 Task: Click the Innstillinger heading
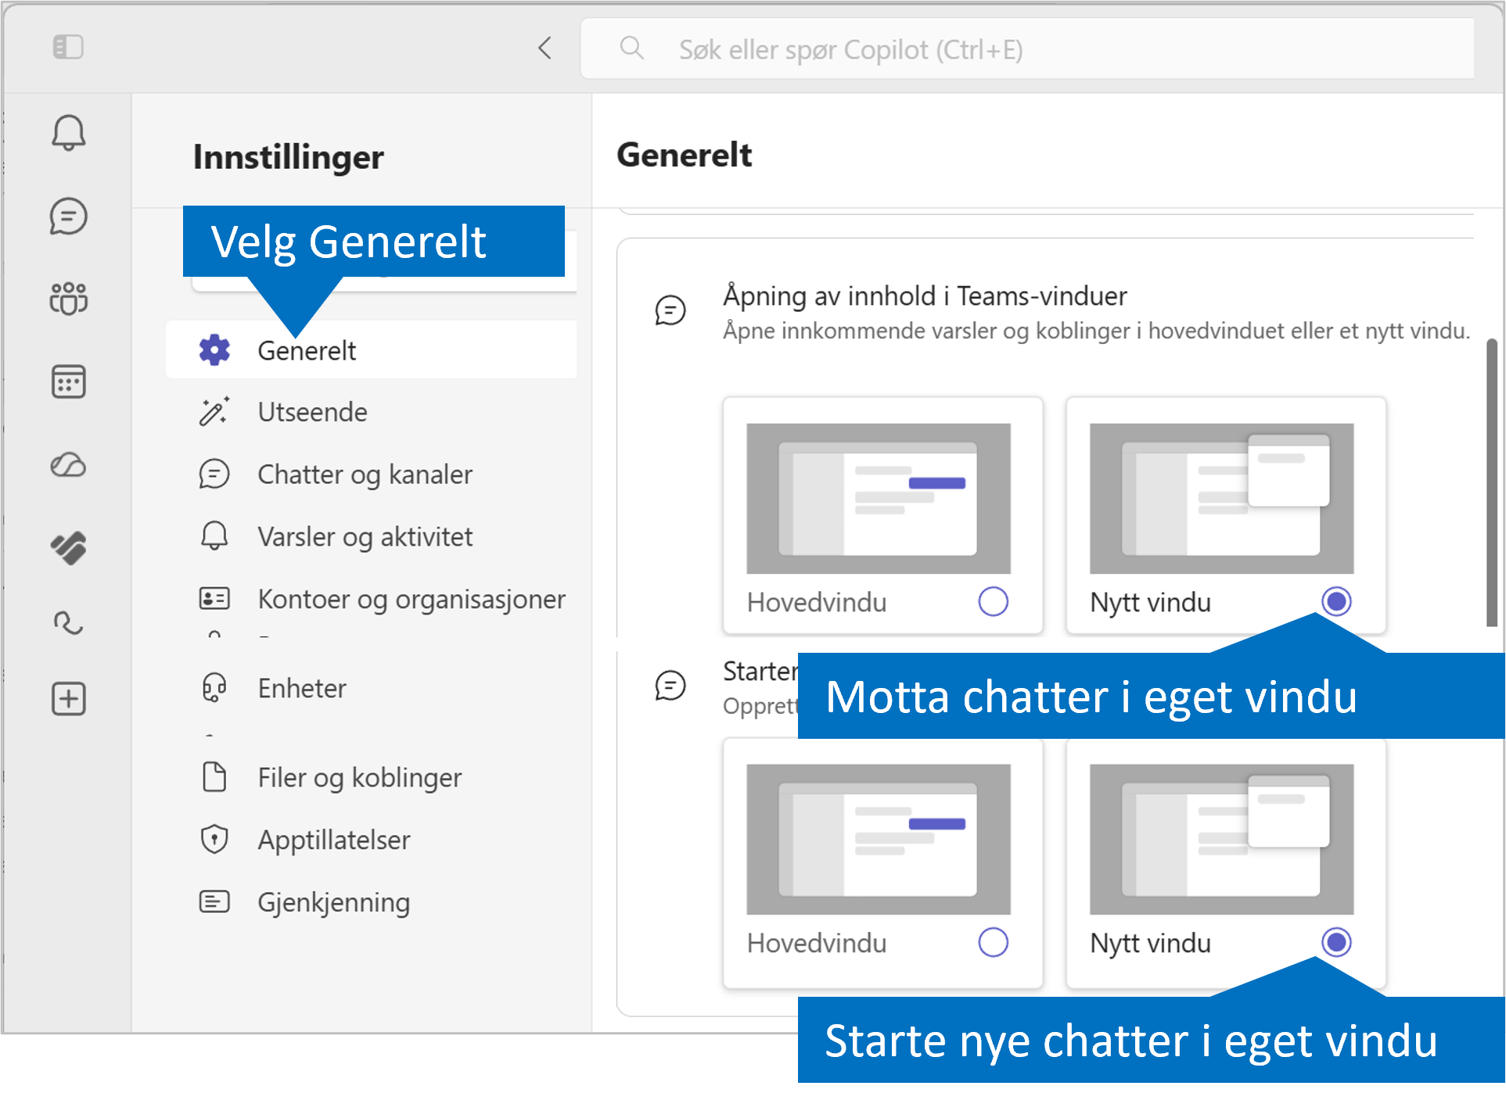[x=289, y=157]
